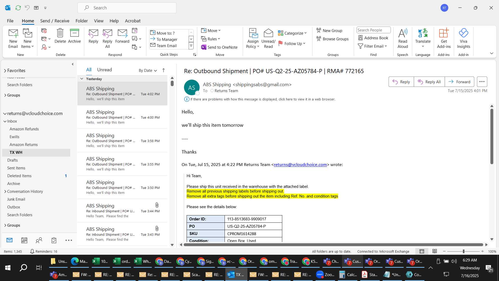Open the Move dropdown
499x281 pixels.
211,30
